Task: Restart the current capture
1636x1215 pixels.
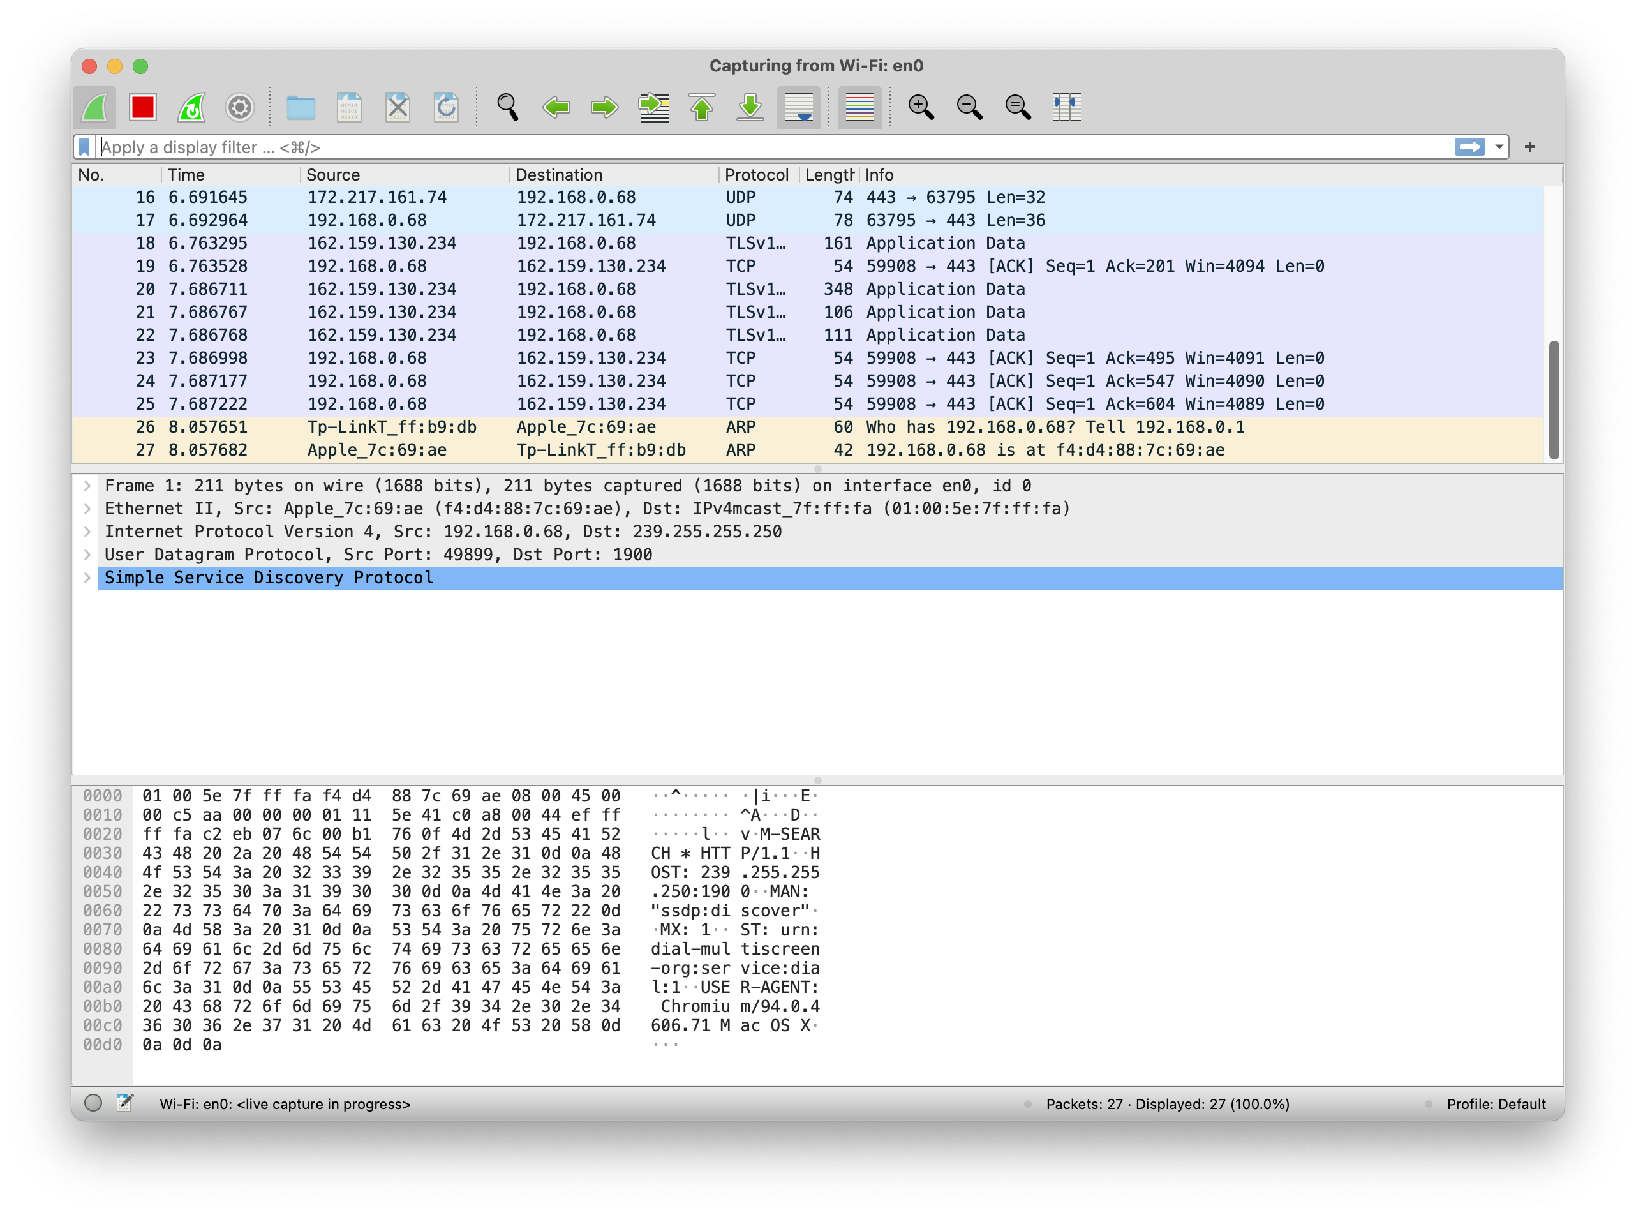Action: [x=191, y=107]
